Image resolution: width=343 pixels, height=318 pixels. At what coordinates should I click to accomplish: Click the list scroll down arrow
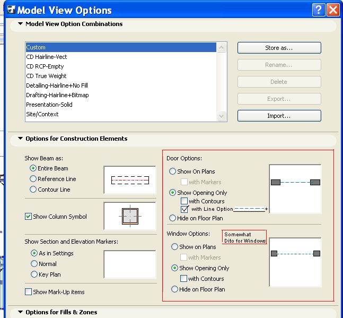pos(222,116)
